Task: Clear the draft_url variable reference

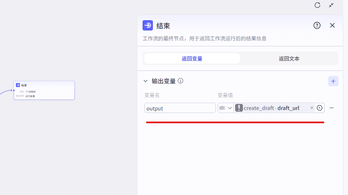Action: [311, 108]
